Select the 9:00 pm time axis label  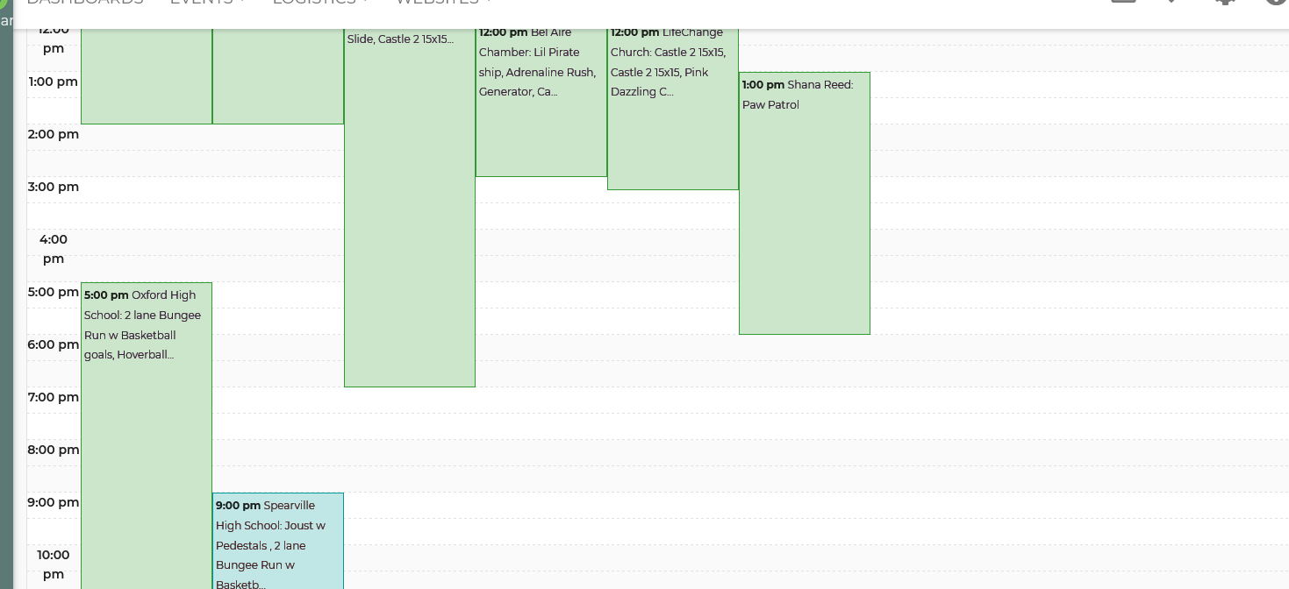[x=54, y=502]
